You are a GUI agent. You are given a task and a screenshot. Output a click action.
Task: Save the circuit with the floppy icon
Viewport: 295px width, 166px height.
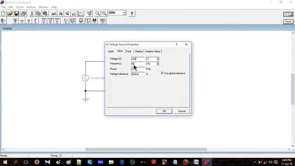17,13
